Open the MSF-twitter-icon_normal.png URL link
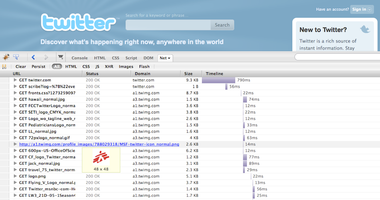The width and height of the screenshot is (380, 200). coord(99,144)
